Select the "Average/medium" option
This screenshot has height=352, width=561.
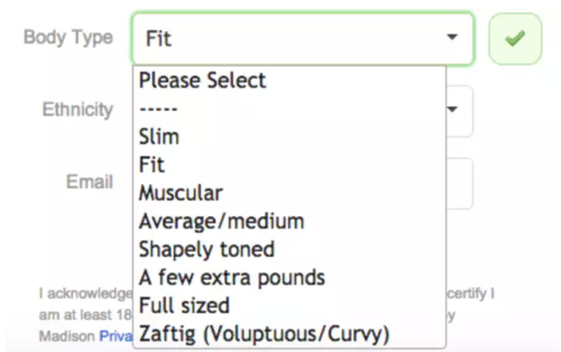coord(221,221)
